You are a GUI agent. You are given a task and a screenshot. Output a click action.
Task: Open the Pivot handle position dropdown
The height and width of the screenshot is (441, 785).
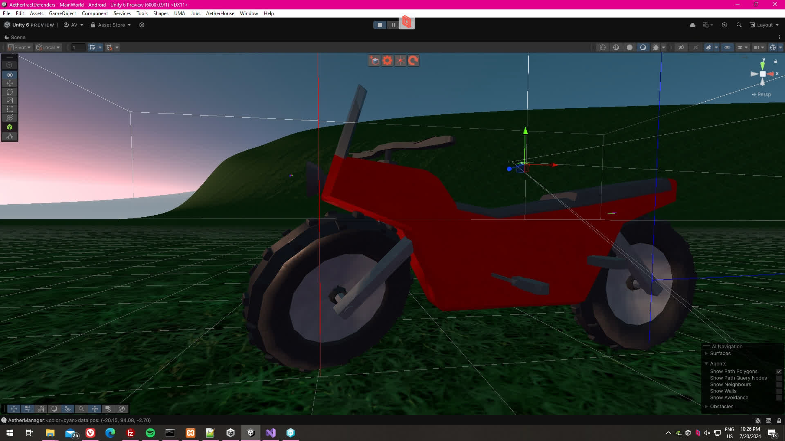(20, 47)
